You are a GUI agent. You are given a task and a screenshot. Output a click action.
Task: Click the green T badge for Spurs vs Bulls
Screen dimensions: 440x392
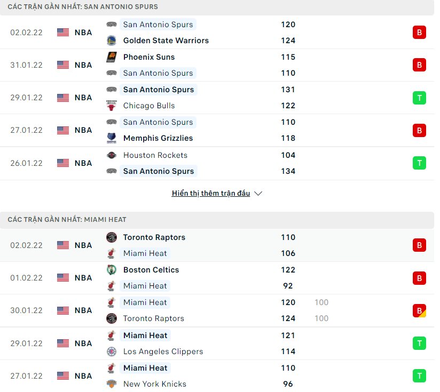click(x=419, y=98)
